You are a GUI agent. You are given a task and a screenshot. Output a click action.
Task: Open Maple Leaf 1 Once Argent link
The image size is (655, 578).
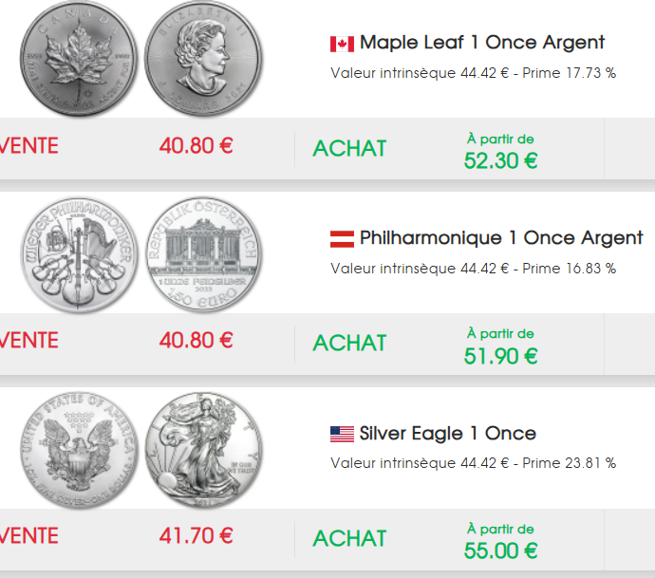pos(482,43)
